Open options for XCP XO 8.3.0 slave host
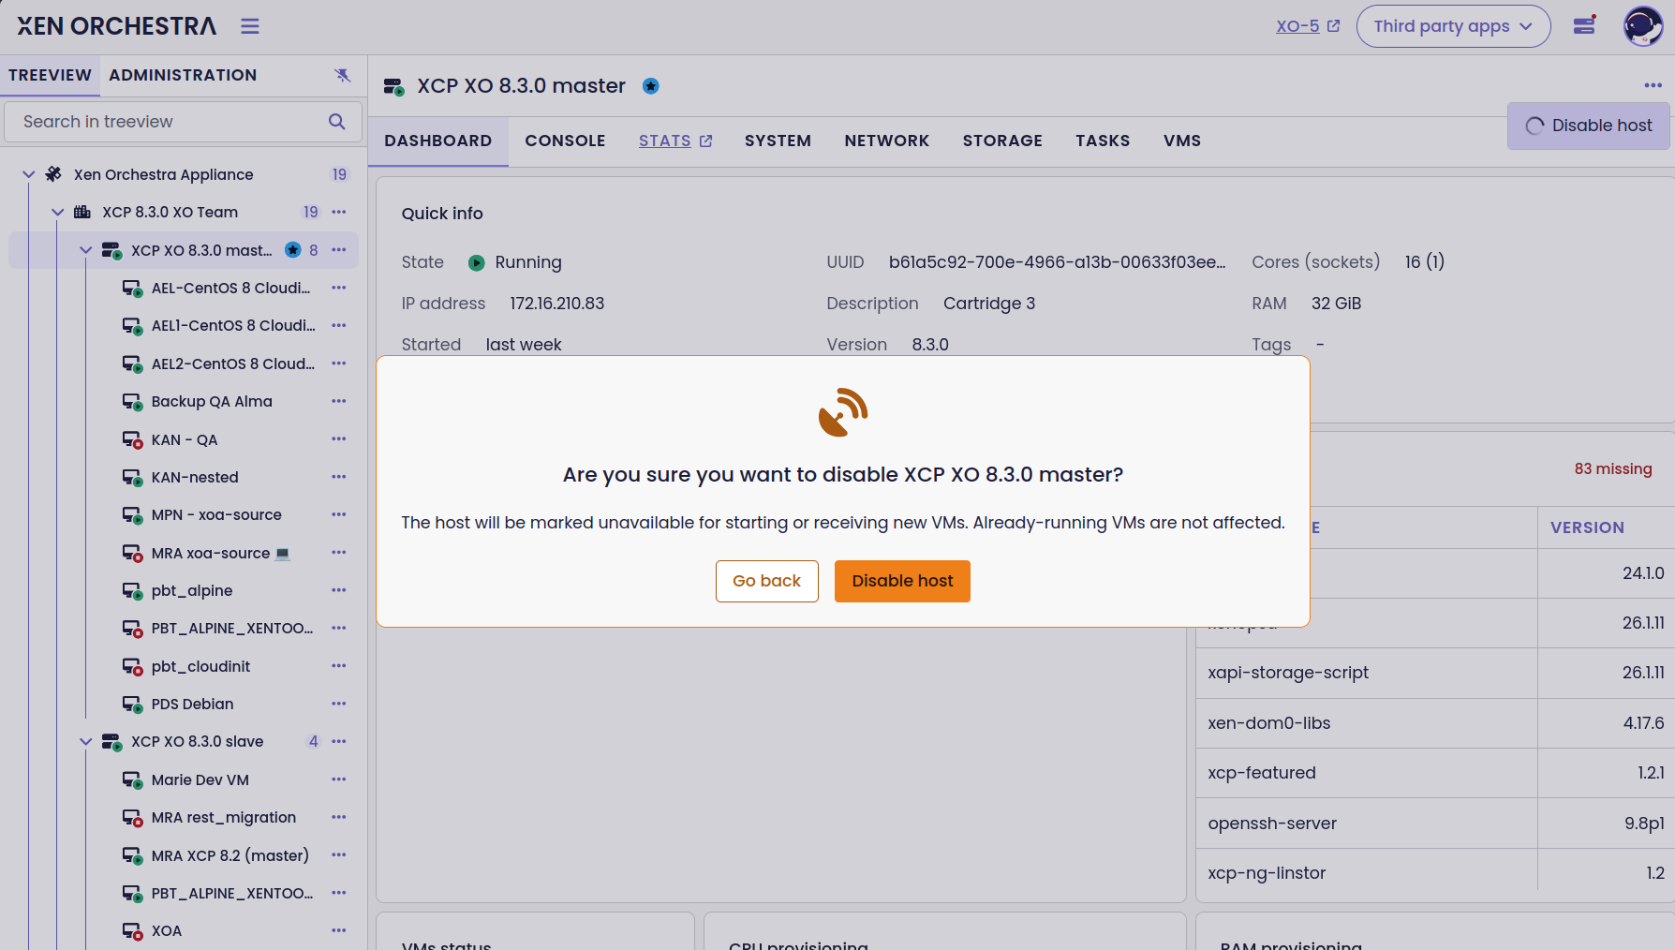1675x950 pixels. coord(339,741)
